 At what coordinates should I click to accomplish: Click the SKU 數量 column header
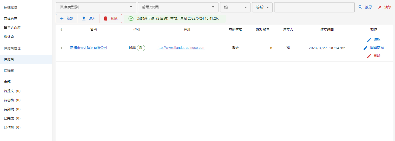263,30
